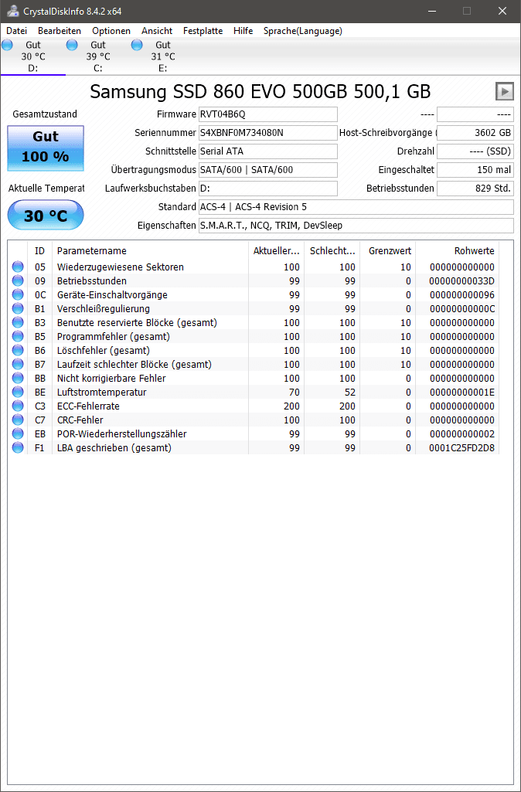Click the 30 °C temperature button

[46, 215]
